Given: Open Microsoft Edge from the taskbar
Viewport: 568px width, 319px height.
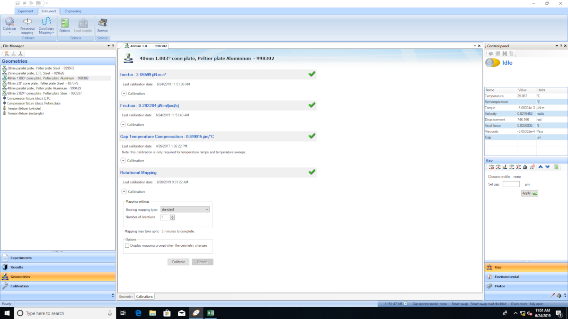Looking at the screenshot, I should point(139,313).
